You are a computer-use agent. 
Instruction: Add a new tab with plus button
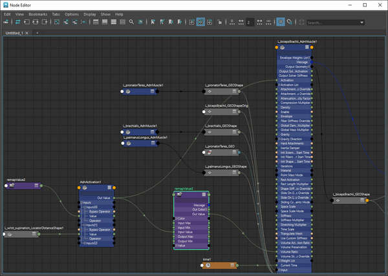(37, 32)
